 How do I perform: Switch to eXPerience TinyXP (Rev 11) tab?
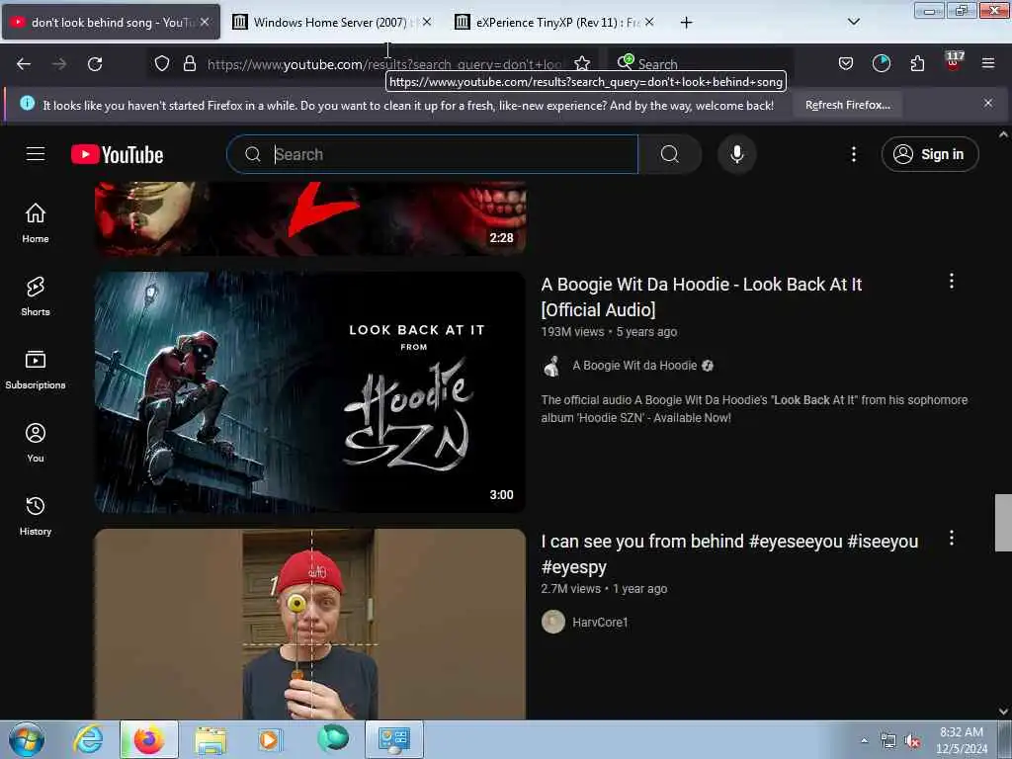click(x=555, y=22)
